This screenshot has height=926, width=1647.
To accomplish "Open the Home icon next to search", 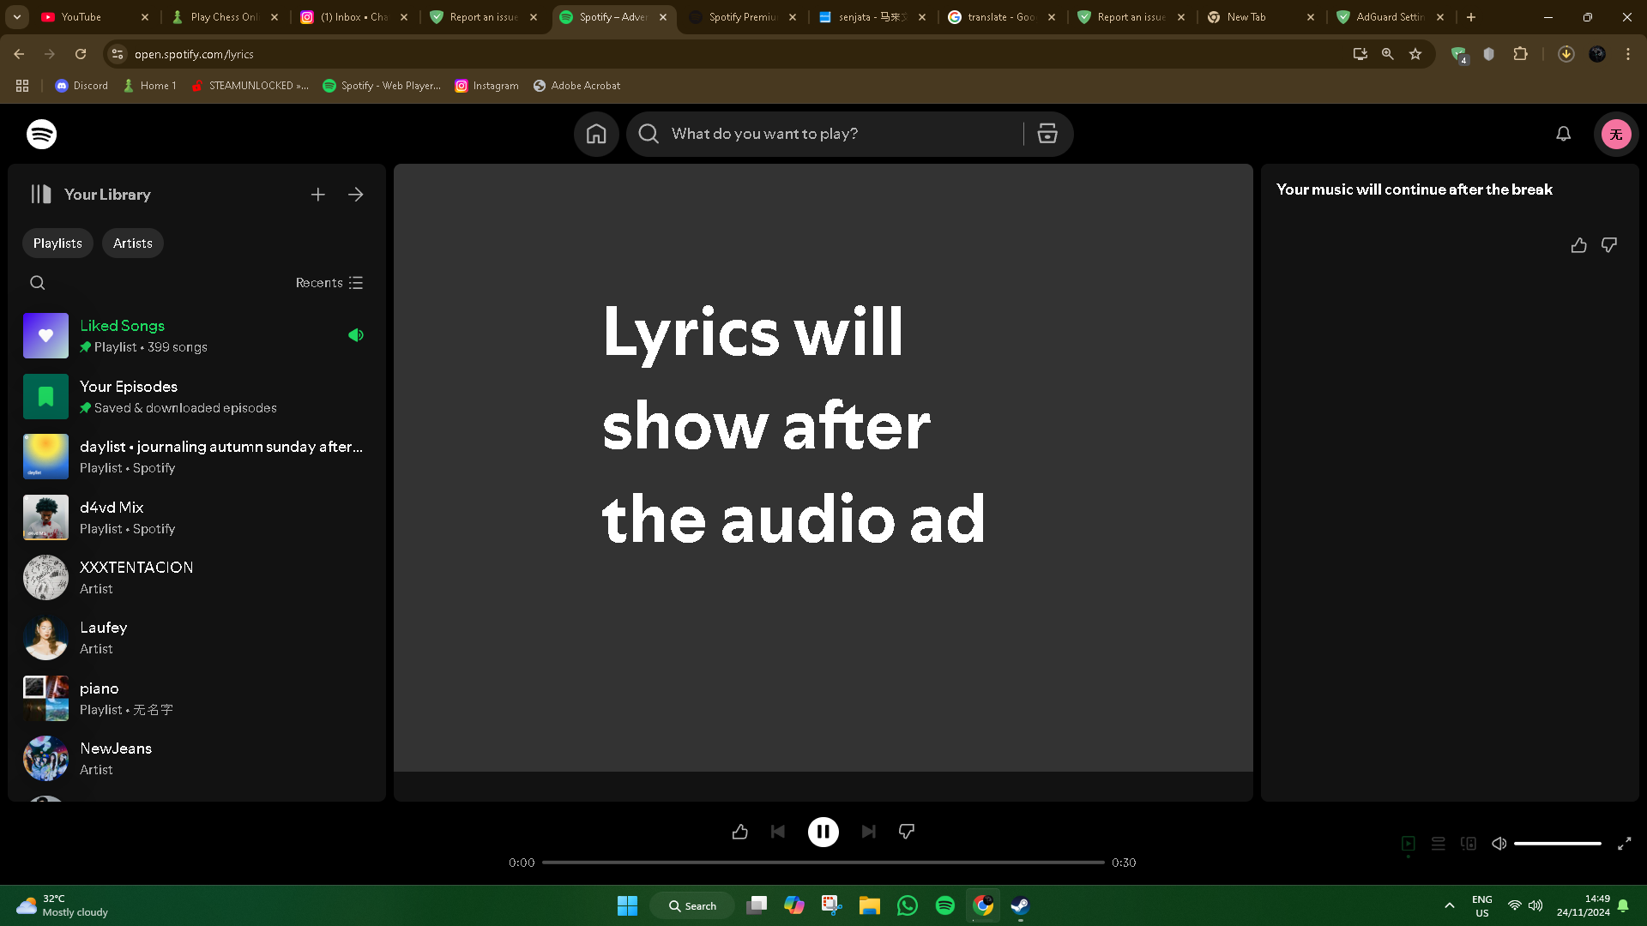I will pos(595,134).
